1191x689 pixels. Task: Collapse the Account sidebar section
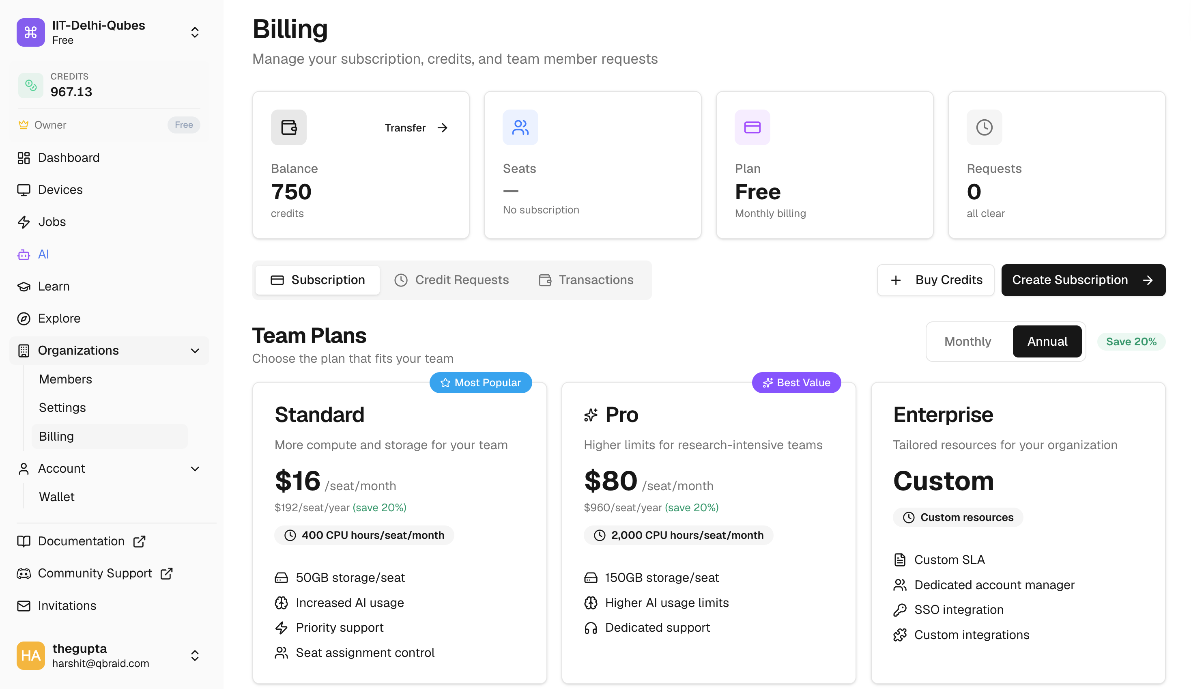tap(195, 468)
